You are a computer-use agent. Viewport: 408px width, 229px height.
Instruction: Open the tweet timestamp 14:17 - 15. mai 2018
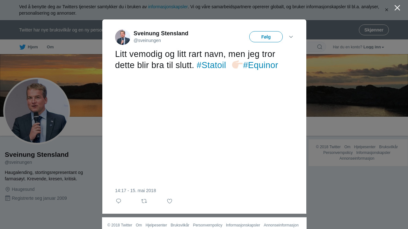click(x=135, y=191)
